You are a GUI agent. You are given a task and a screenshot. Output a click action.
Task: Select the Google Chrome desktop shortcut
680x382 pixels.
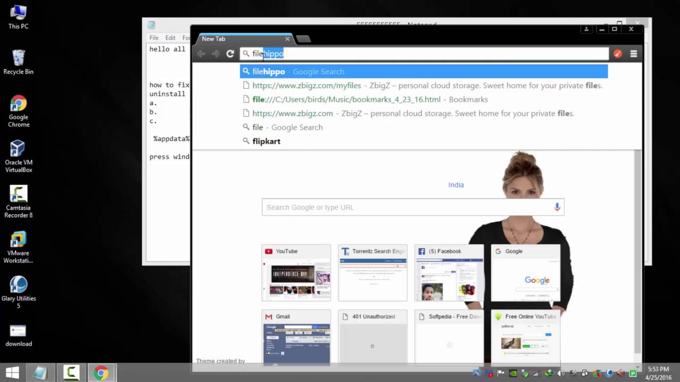pyautogui.click(x=19, y=111)
